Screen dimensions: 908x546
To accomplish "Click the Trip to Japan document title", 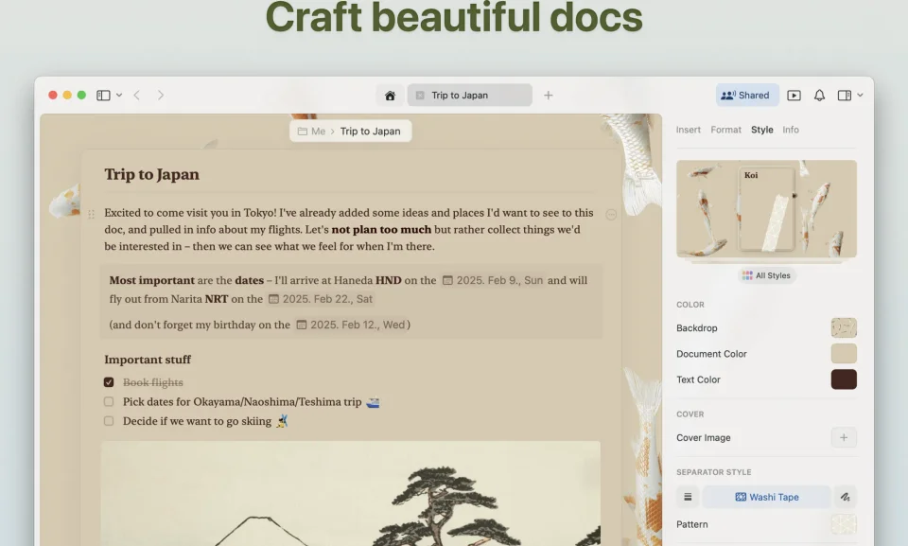I will tap(151, 174).
